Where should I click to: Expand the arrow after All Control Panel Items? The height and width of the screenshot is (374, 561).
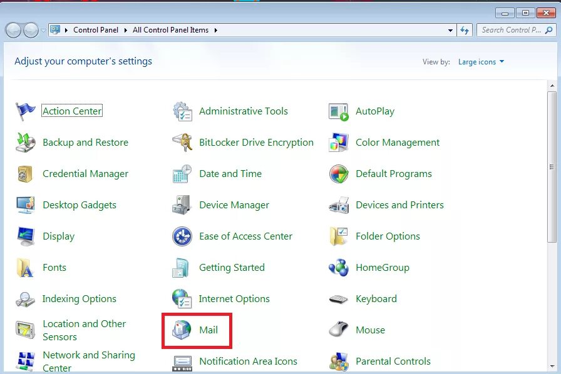216,31
